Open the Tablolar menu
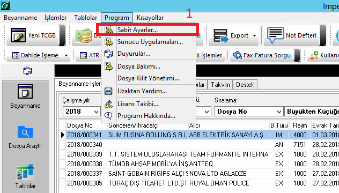The height and width of the screenshot is (193, 339). tap(86, 18)
